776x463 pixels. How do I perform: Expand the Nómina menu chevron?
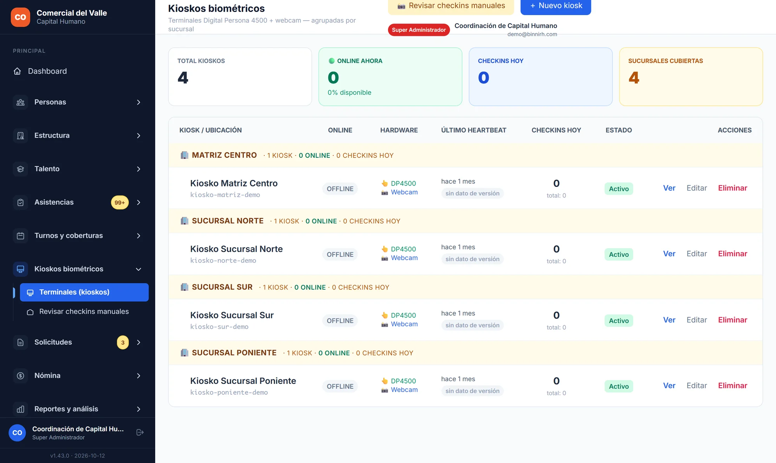pos(139,375)
